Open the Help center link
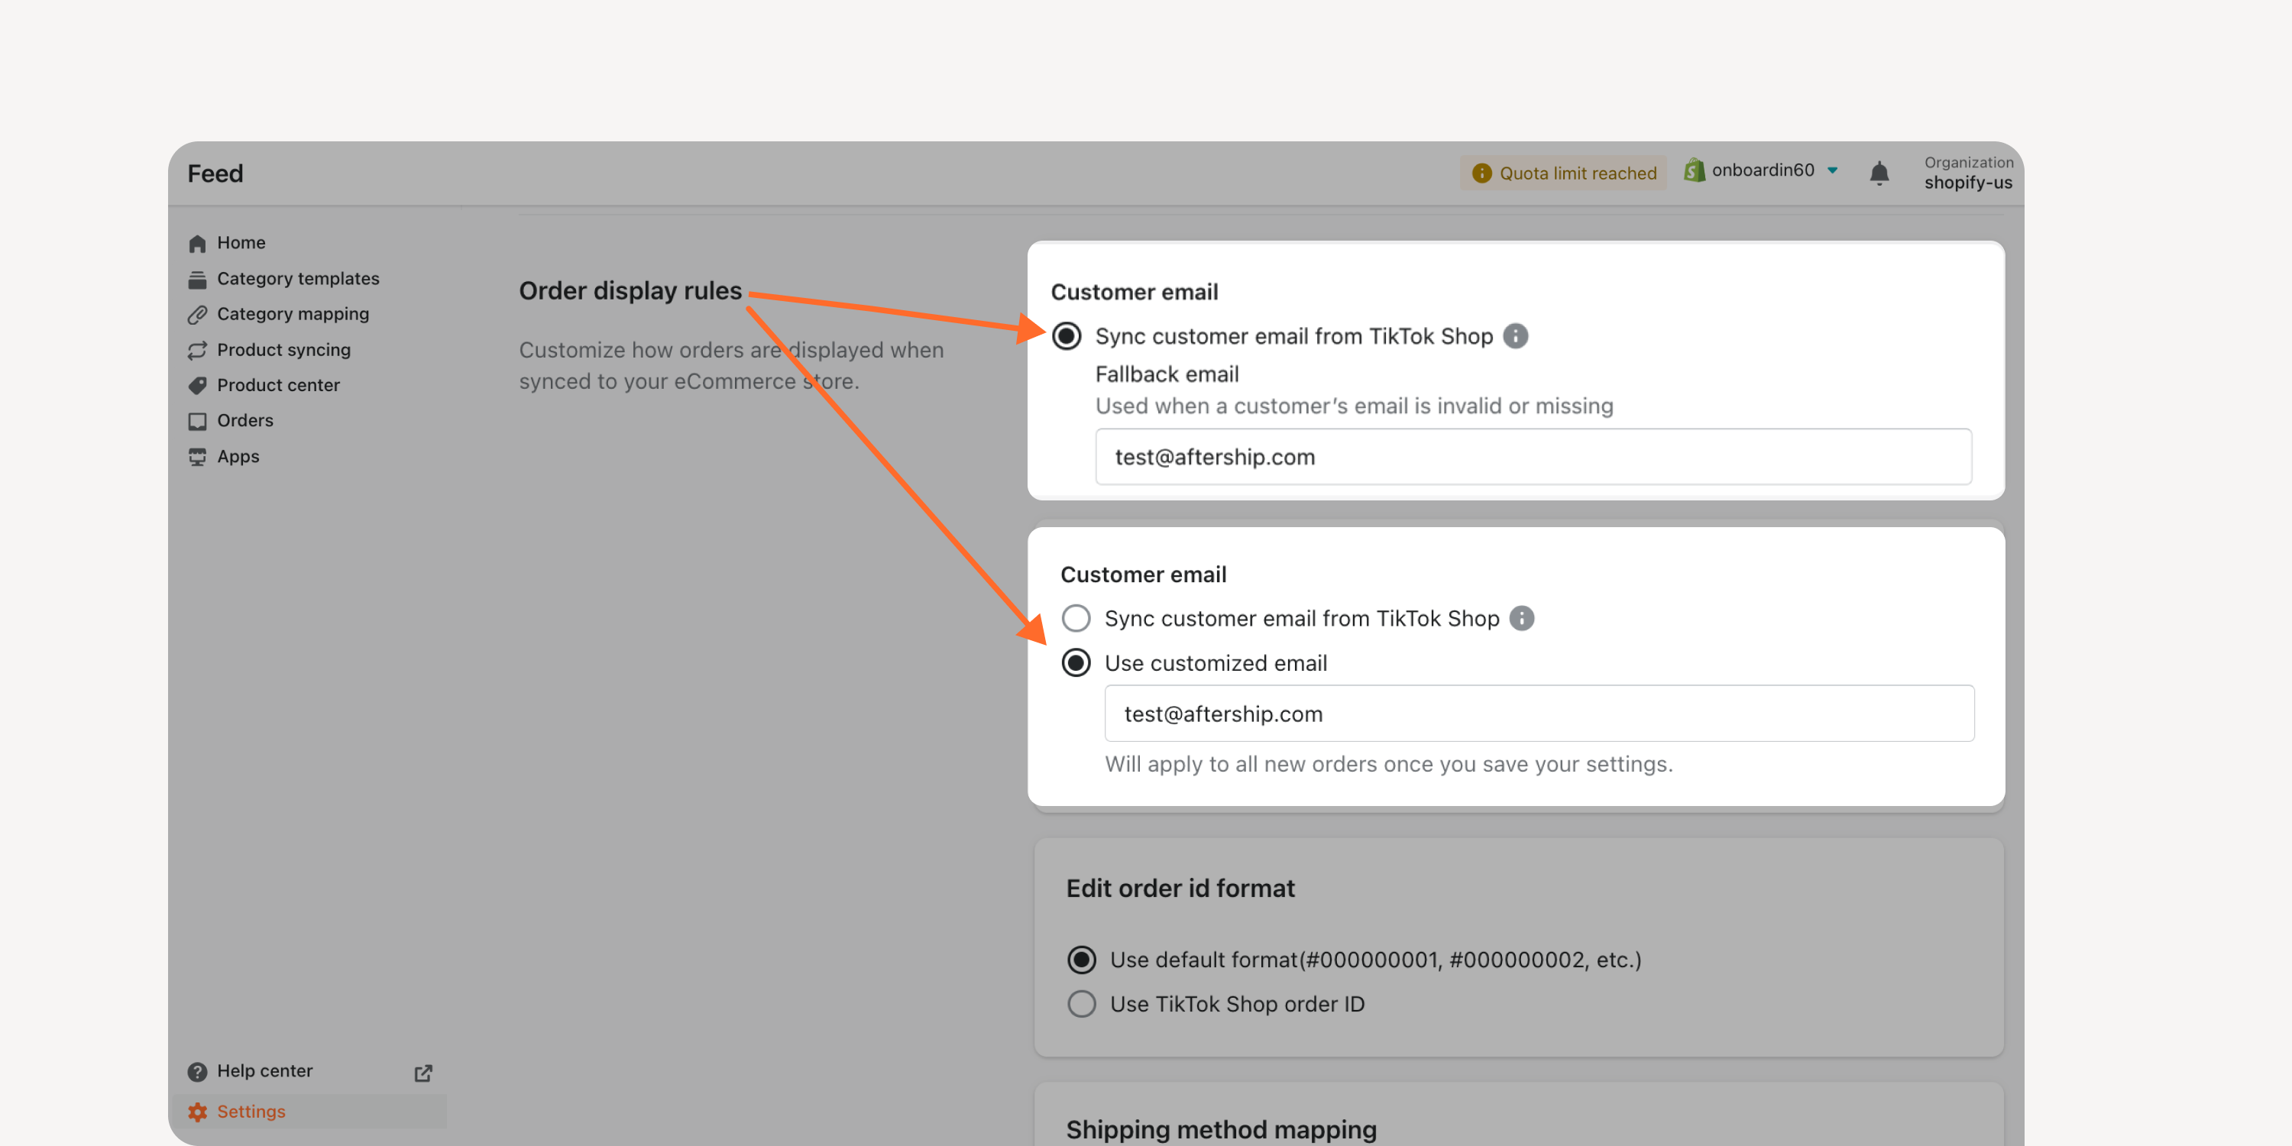 click(264, 1072)
